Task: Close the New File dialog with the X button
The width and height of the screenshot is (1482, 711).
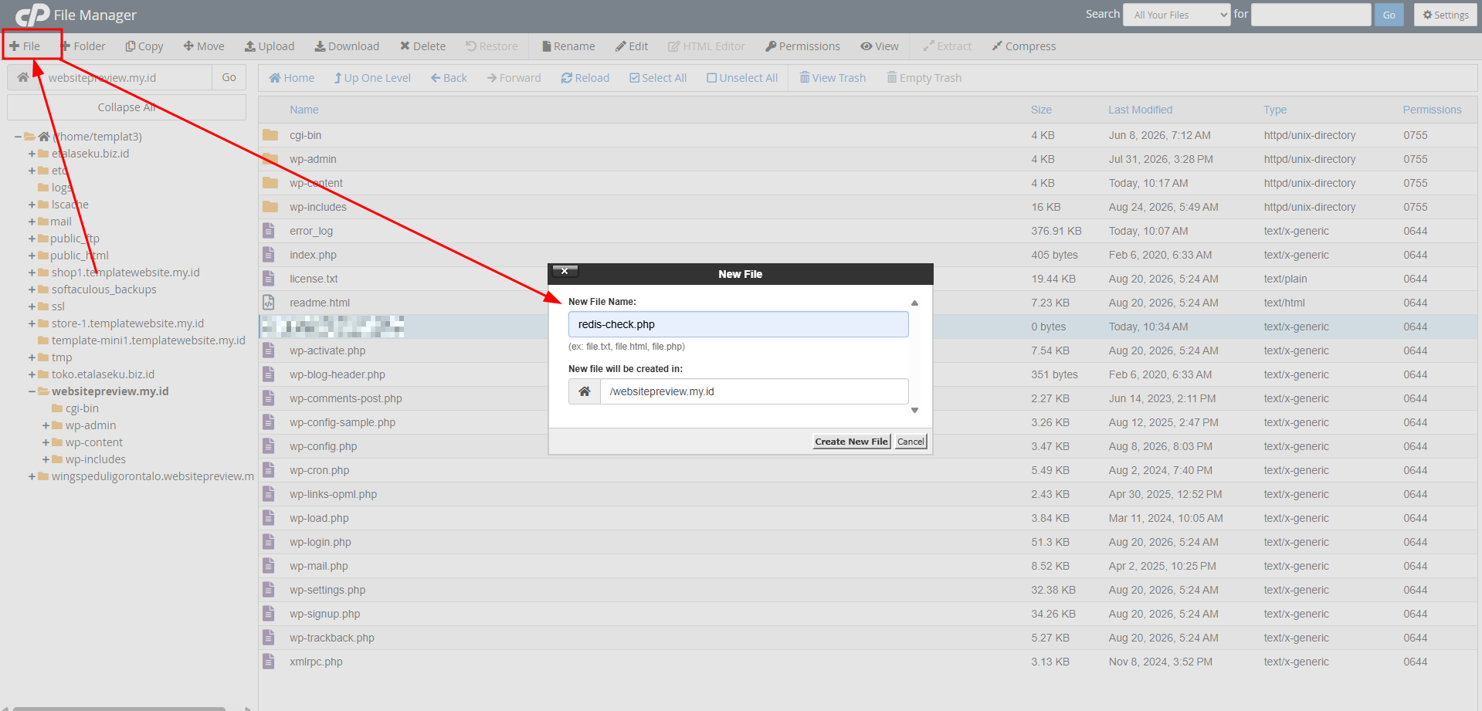Action: click(565, 271)
